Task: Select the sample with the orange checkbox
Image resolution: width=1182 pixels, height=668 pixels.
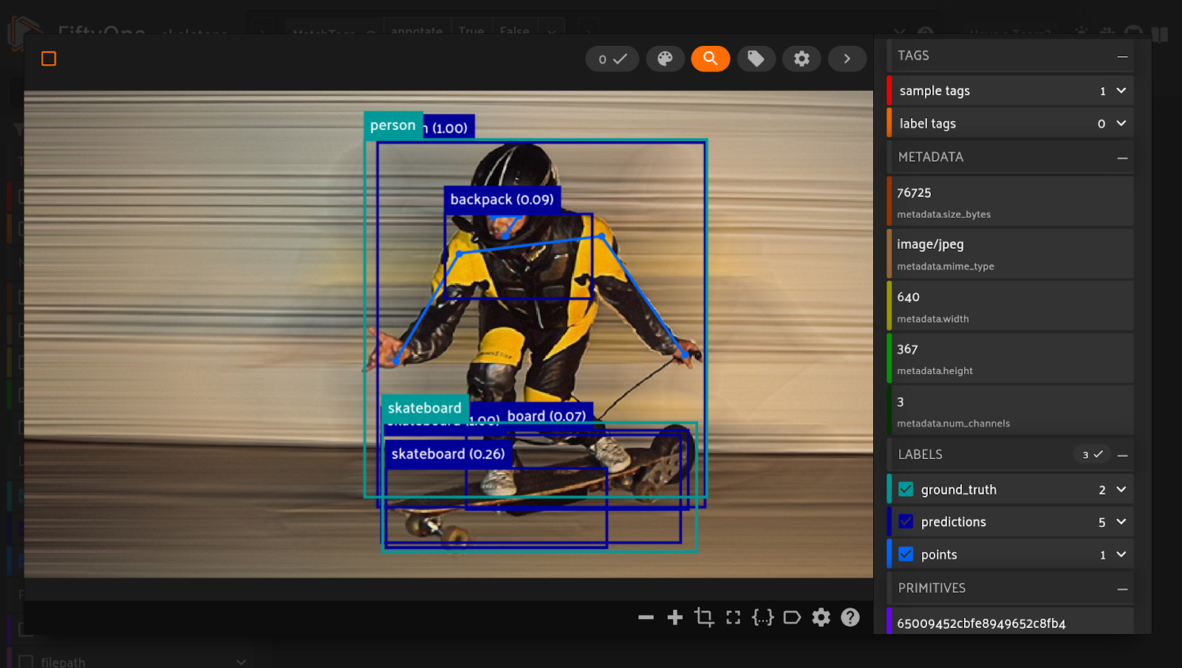Action: tap(49, 59)
